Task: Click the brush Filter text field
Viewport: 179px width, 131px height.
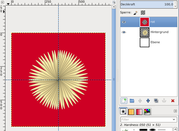Action: click(x=145, y=119)
